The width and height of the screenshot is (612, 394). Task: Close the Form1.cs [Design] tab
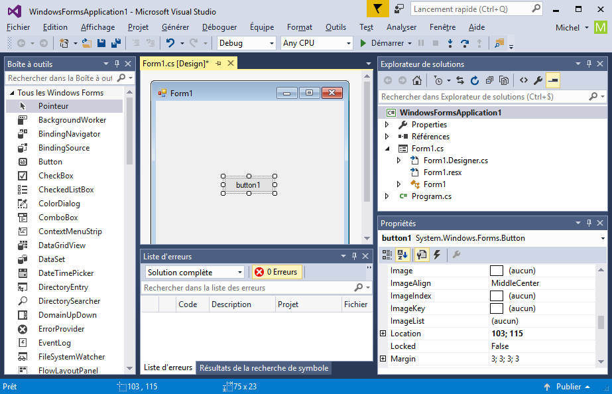231,63
